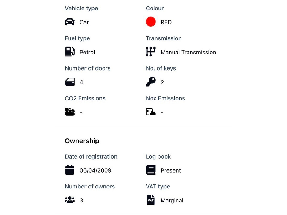This screenshot has width=287, height=215.
Task: Click the red colour swatch circle
Action: tap(151, 22)
